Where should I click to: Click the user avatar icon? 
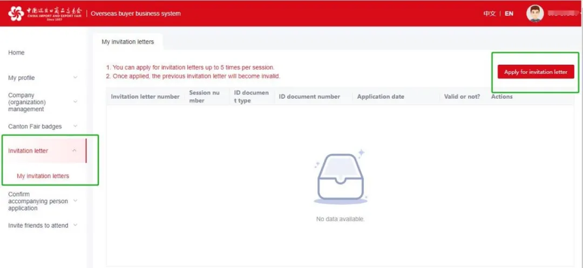point(534,13)
